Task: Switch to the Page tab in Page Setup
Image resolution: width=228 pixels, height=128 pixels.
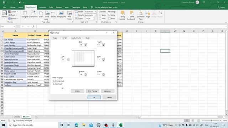Action: pos(55,38)
